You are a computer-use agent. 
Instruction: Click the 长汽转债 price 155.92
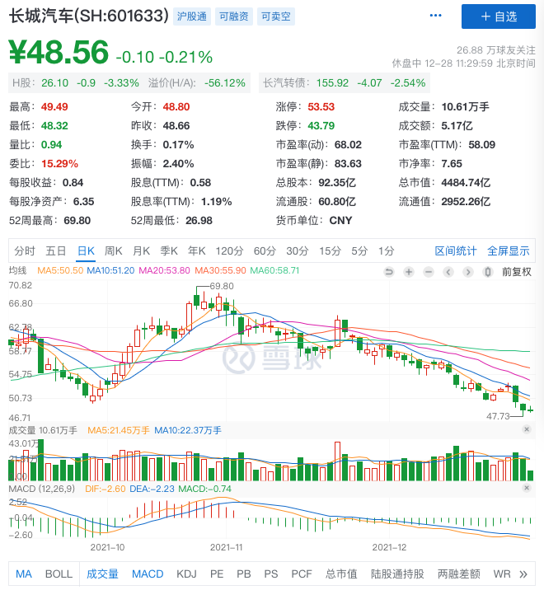pos(332,82)
